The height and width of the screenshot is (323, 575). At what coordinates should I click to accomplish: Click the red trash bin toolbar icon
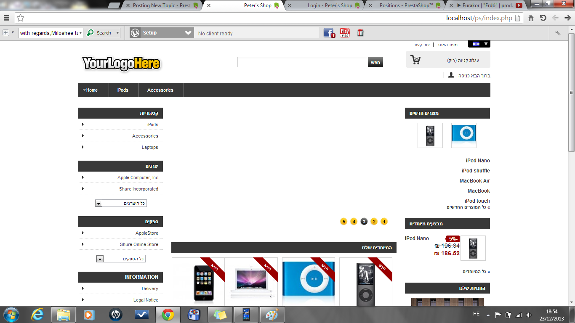(360, 33)
